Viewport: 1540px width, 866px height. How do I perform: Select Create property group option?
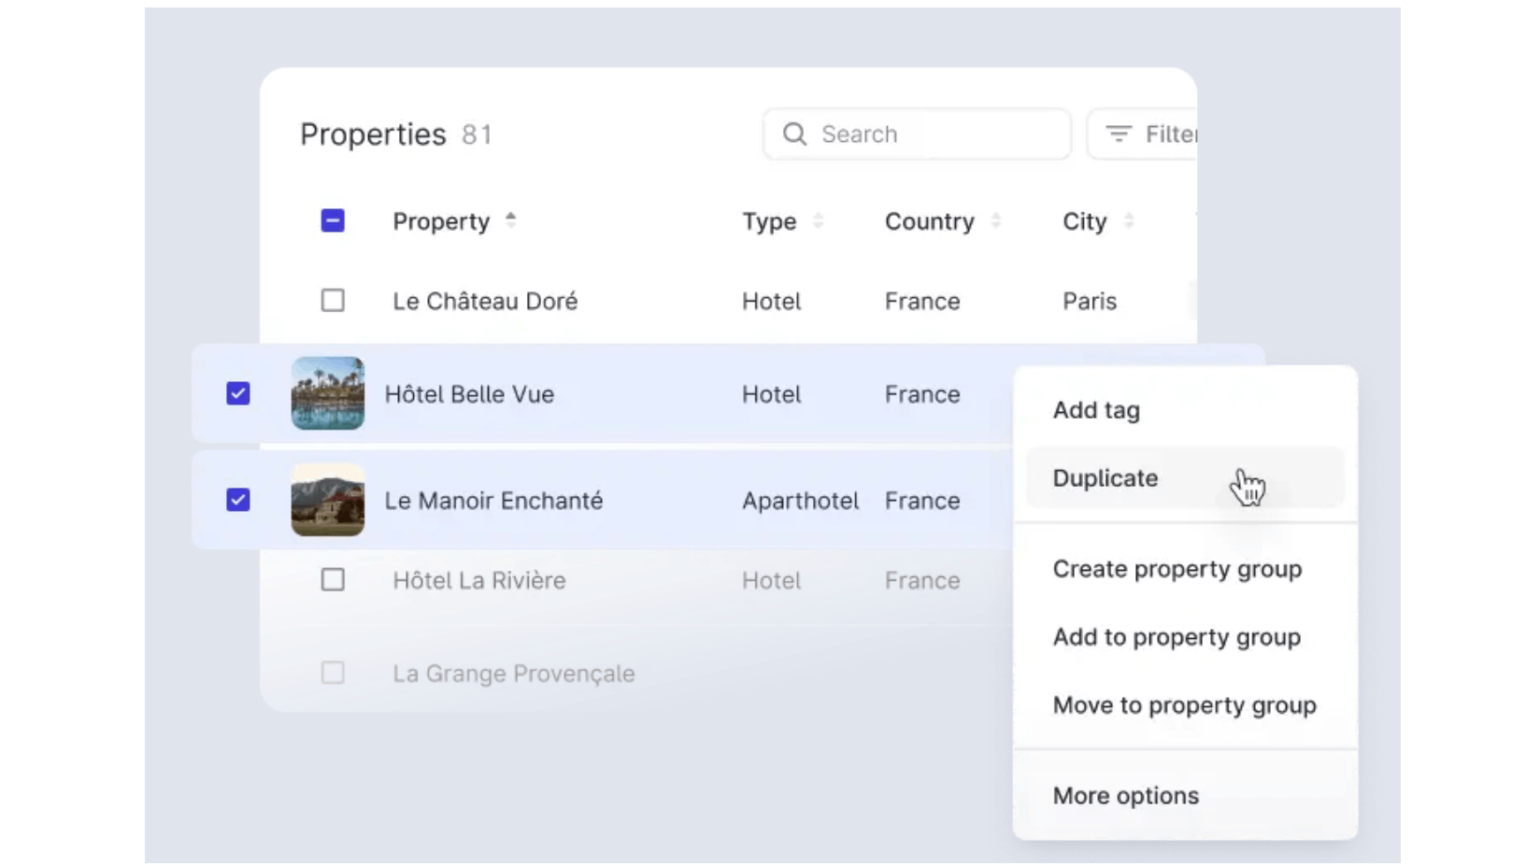[x=1176, y=569]
